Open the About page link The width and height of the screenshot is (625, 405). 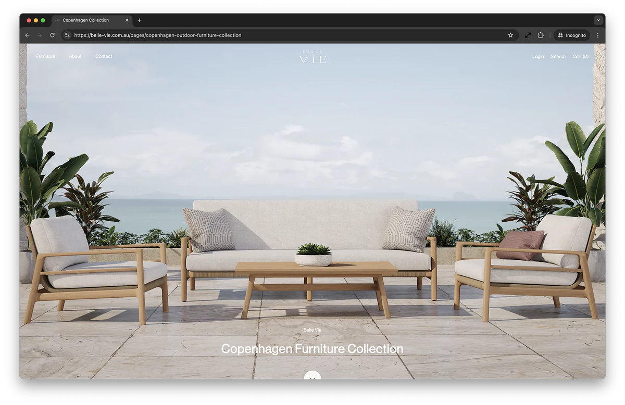pyautogui.click(x=75, y=56)
